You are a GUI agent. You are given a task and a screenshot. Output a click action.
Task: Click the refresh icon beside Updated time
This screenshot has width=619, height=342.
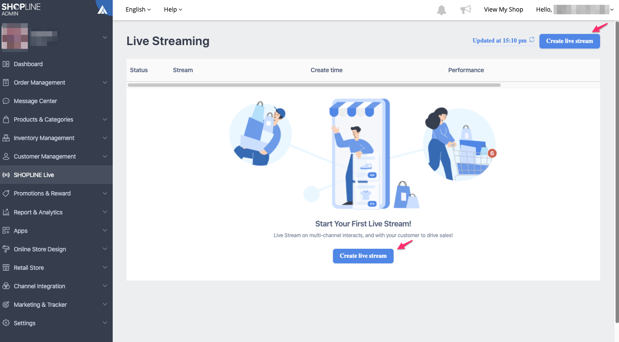point(532,40)
